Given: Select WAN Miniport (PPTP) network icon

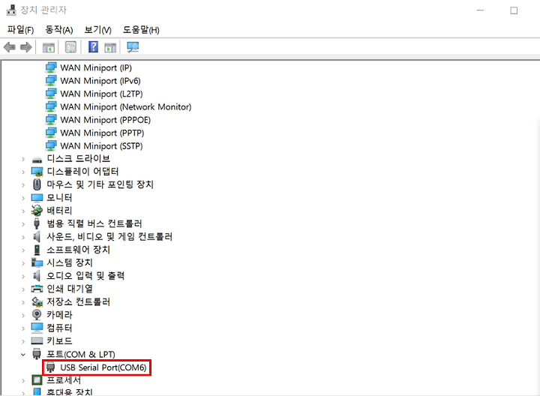Looking at the screenshot, I should click(51, 133).
